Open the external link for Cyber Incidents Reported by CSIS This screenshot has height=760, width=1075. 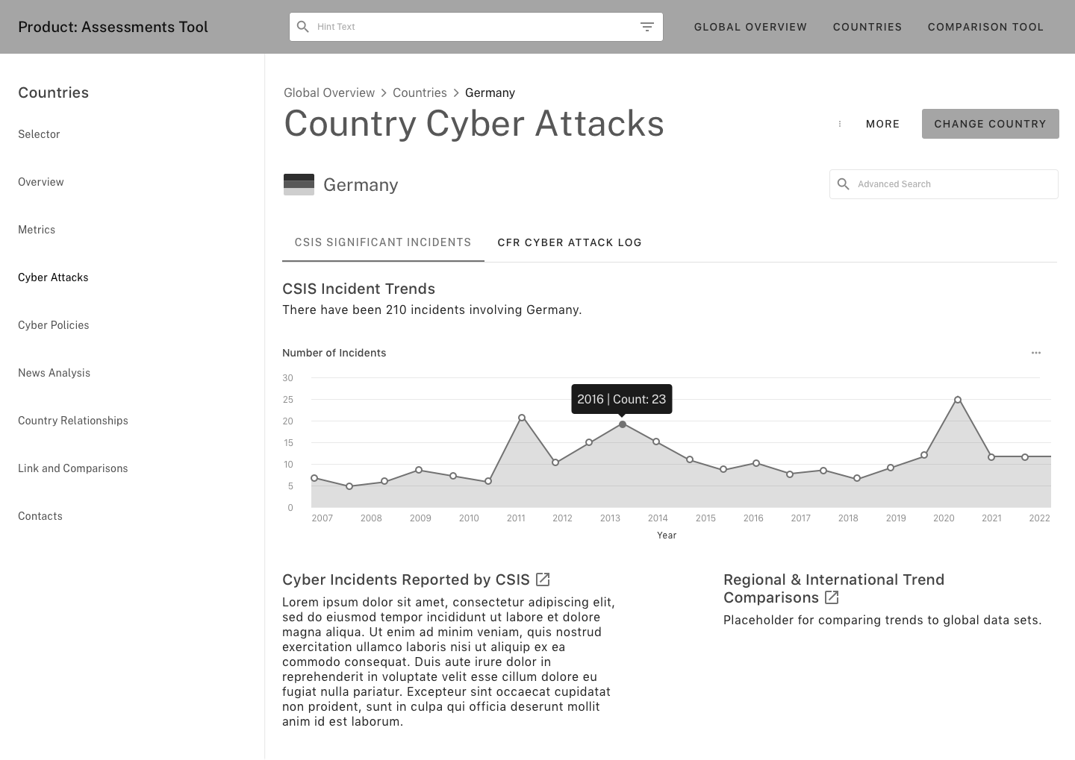pos(543,579)
